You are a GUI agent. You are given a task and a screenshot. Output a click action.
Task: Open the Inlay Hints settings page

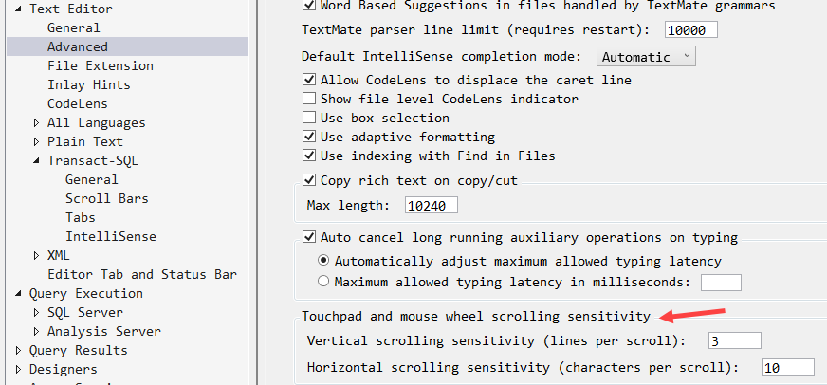[89, 84]
